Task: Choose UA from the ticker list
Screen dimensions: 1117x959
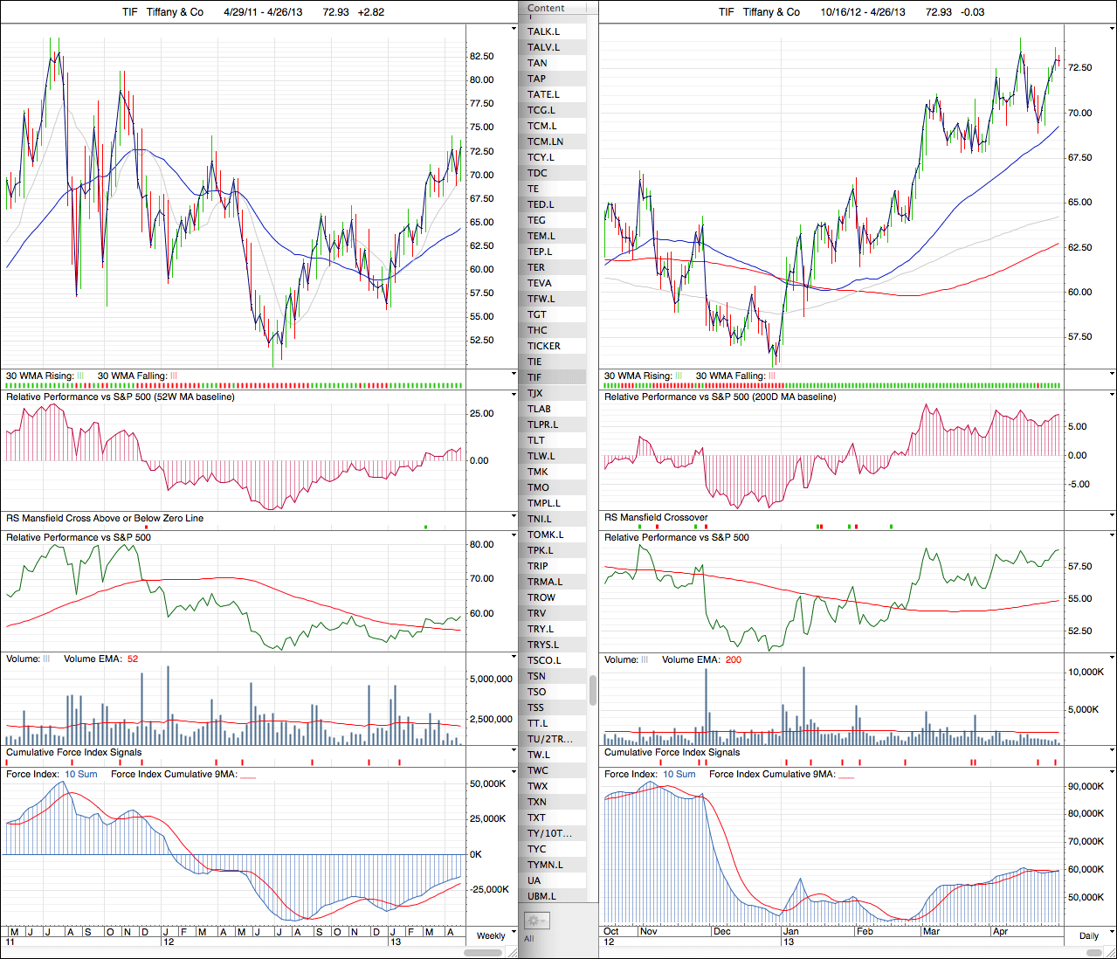Action: click(534, 880)
